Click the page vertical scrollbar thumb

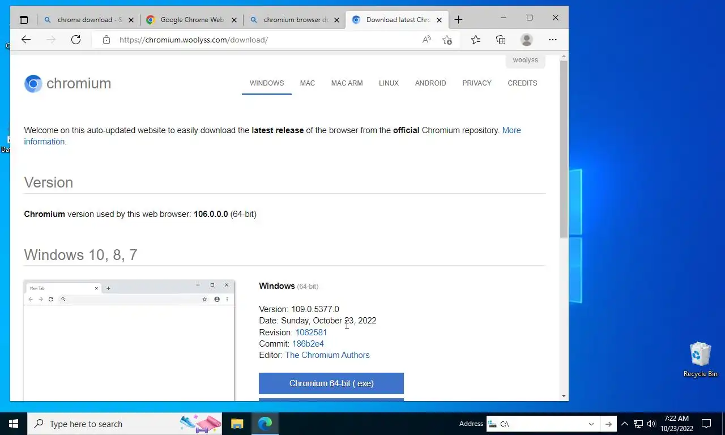click(x=564, y=148)
